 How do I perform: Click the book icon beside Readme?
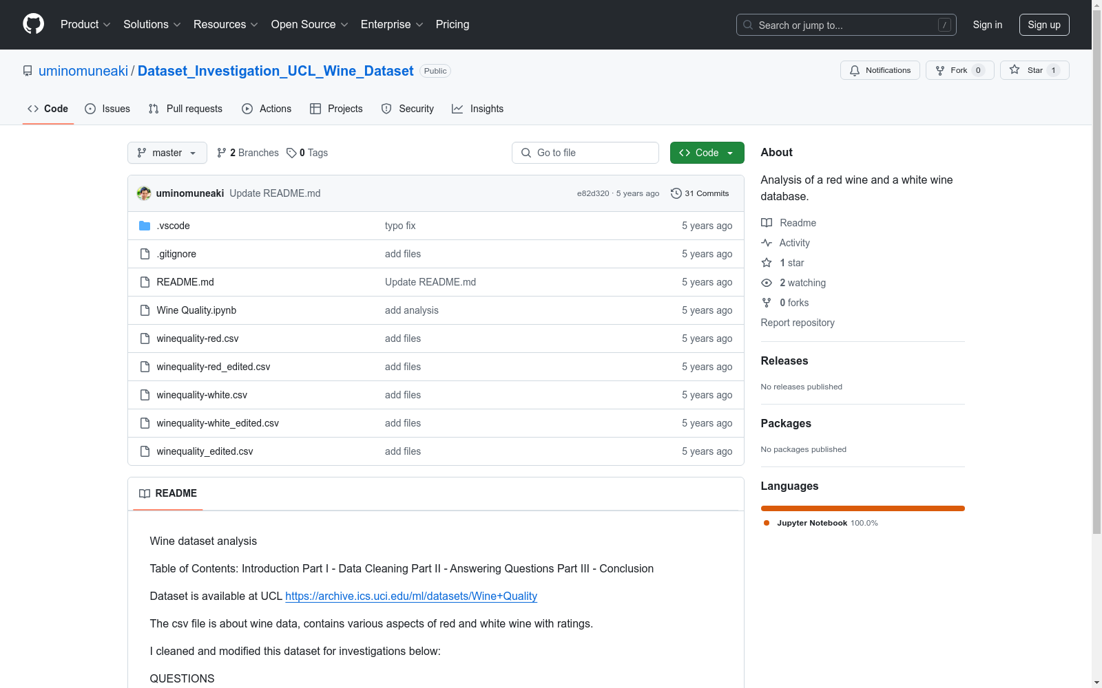coord(767,223)
